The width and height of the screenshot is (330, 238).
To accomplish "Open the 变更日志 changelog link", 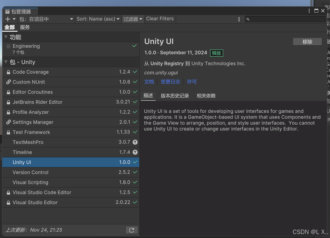I will coord(170,82).
